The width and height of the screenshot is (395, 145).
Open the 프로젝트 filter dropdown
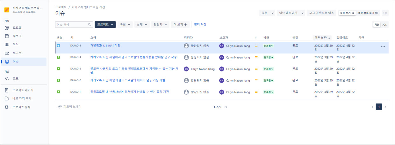click(x=105, y=25)
